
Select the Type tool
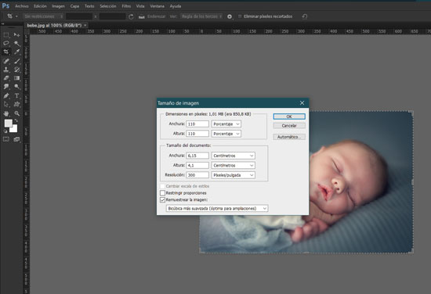coord(16,95)
